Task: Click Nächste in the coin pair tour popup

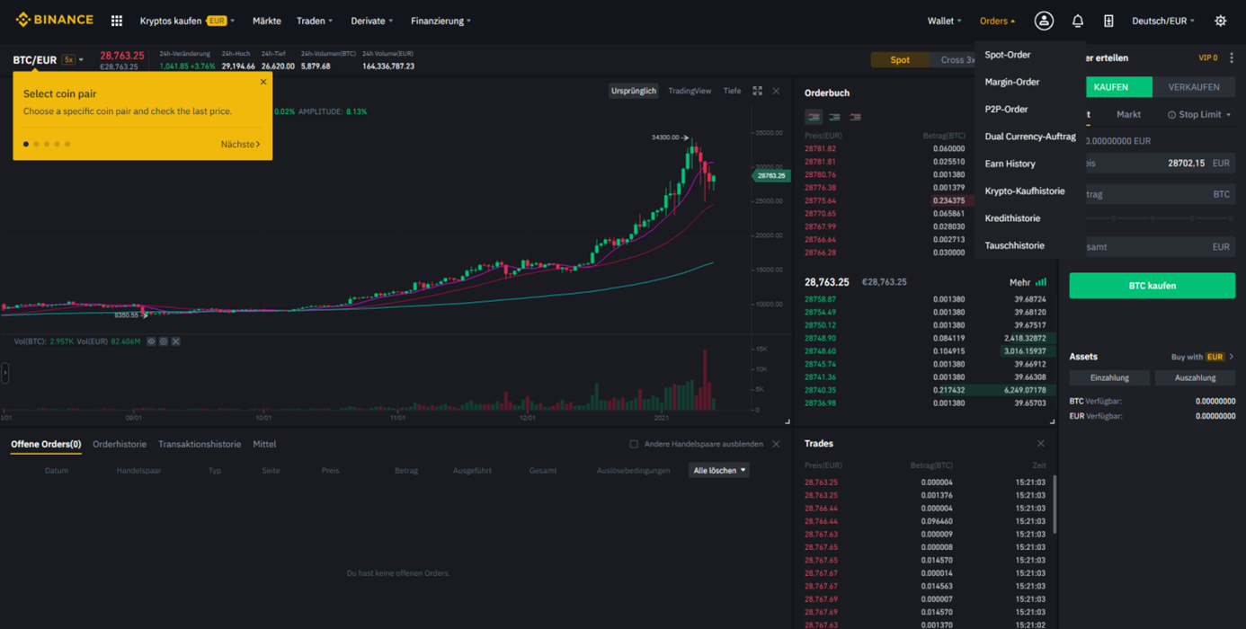Action: tap(238, 144)
